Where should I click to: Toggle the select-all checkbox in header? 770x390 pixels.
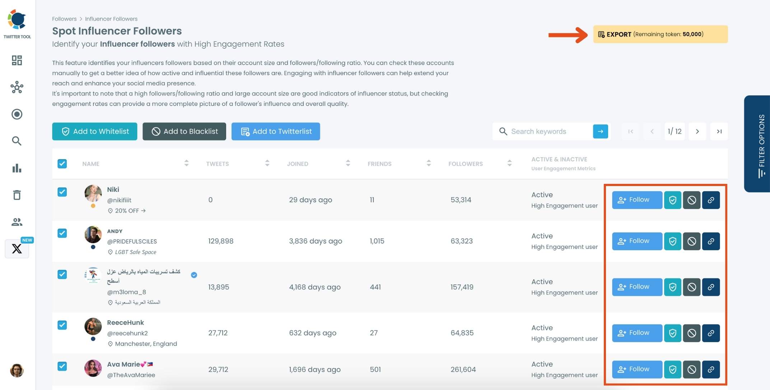pyautogui.click(x=62, y=163)
